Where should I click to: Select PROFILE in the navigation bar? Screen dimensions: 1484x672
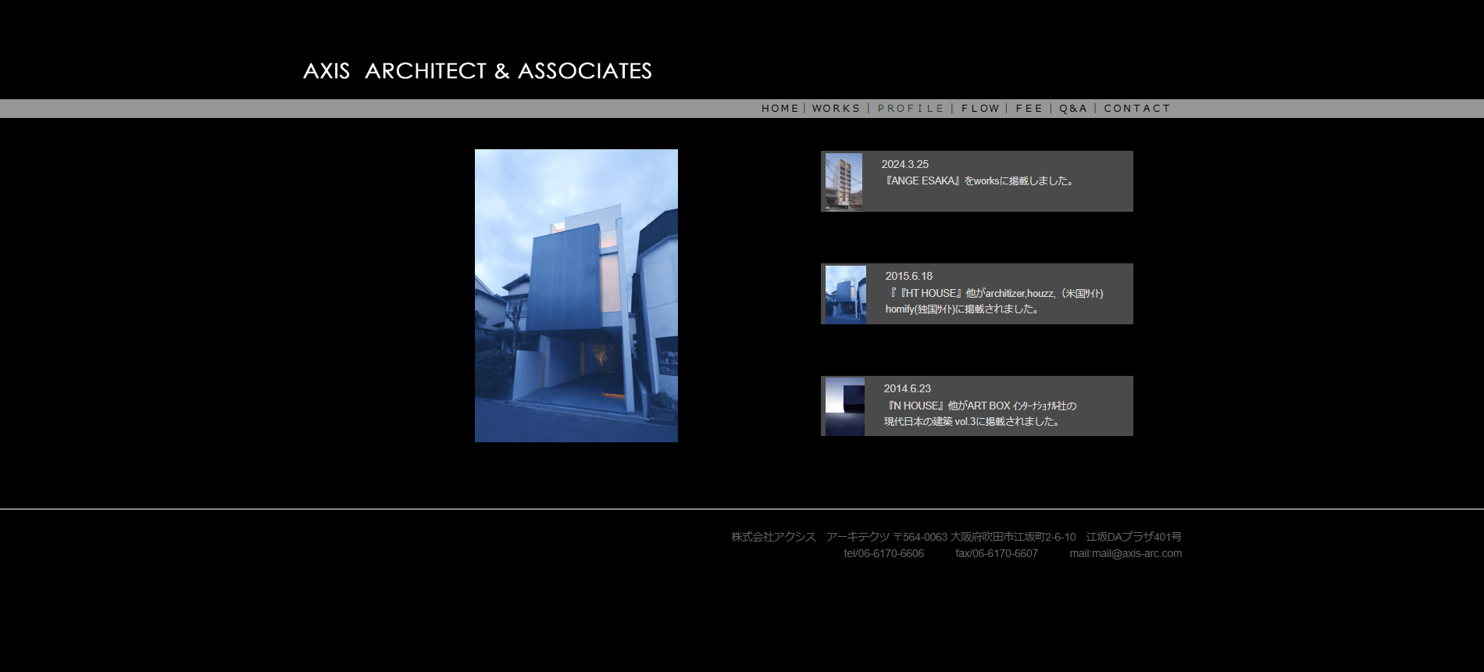[911, 109]
